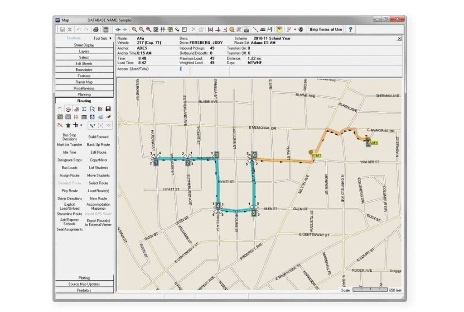The width and height of the screenshot is (464, 312).
Task: Select stop 4 marker on the map
Action: click(x=218, y=206)
